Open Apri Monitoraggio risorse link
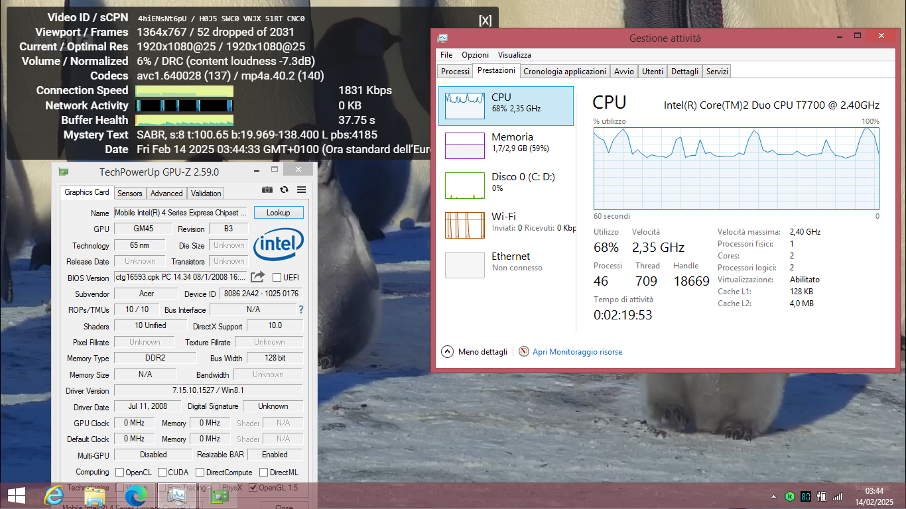Image resolution: width=906 pixels, height=509 pixels. pyautogui.click(x=577, y=352)
